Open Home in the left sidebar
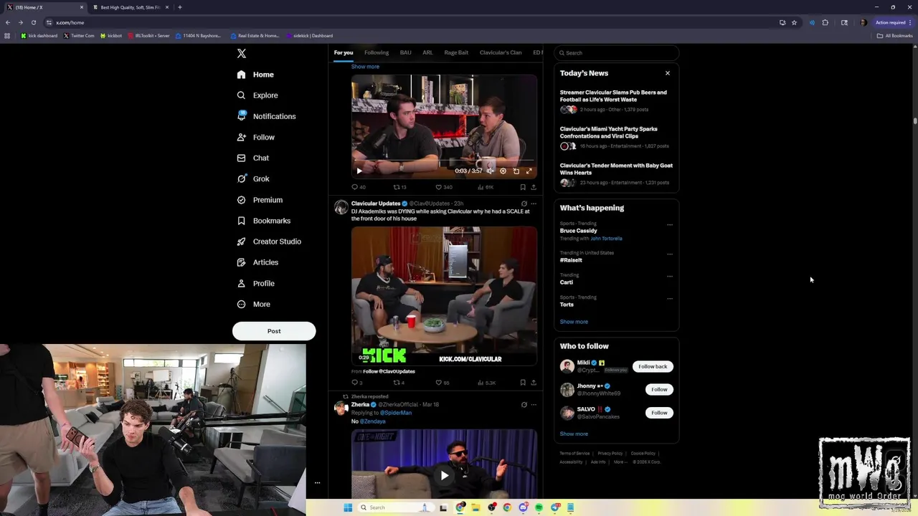 tap(255, 75)
